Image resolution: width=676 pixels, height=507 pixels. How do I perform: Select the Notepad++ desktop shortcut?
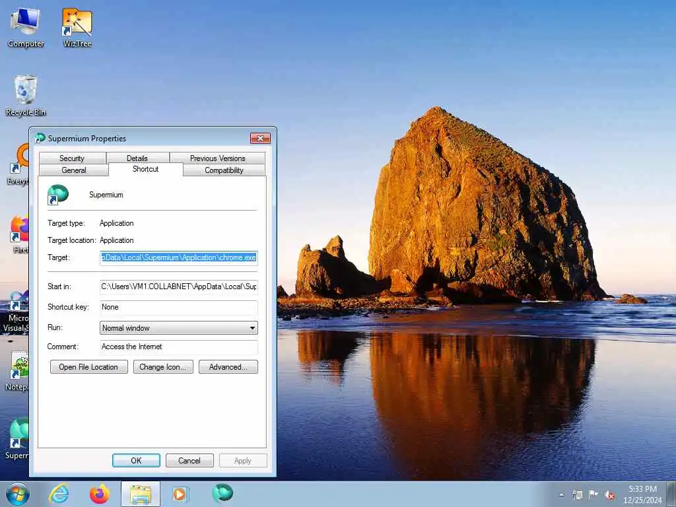(17, 371)
